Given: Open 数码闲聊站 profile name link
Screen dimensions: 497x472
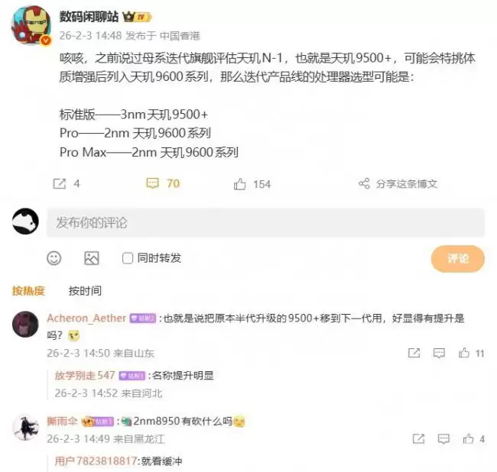Looking at the screenshot, I should [x=89, y=17].
